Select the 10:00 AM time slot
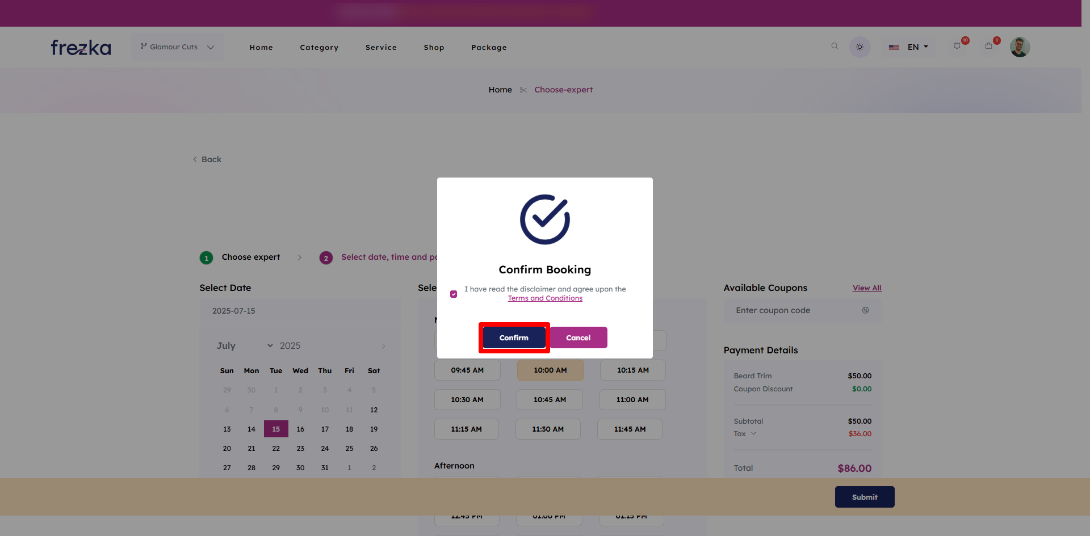This screenshot has height=536, width=1090. [x=550, y=370]
